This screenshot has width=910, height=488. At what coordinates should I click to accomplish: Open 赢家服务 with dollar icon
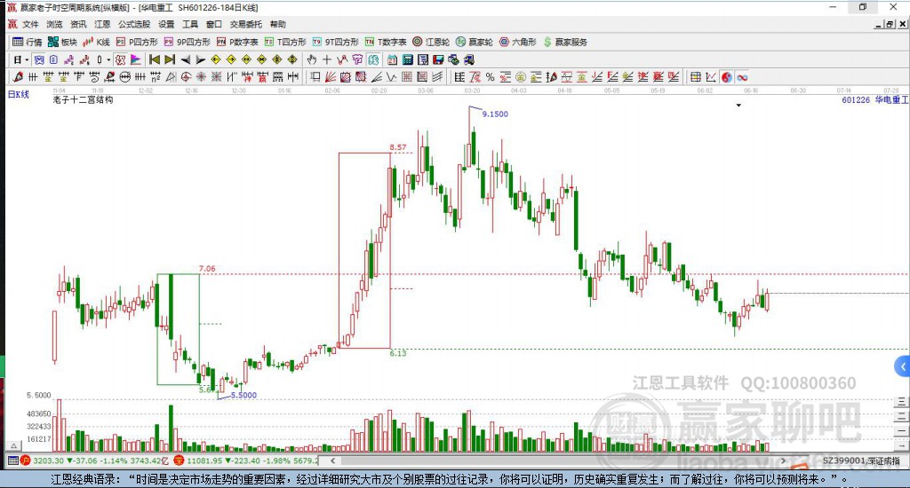(565, 42)
